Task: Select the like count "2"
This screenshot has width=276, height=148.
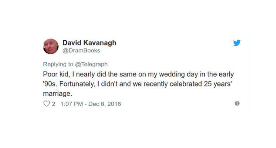Action: [x=54, y=104]
